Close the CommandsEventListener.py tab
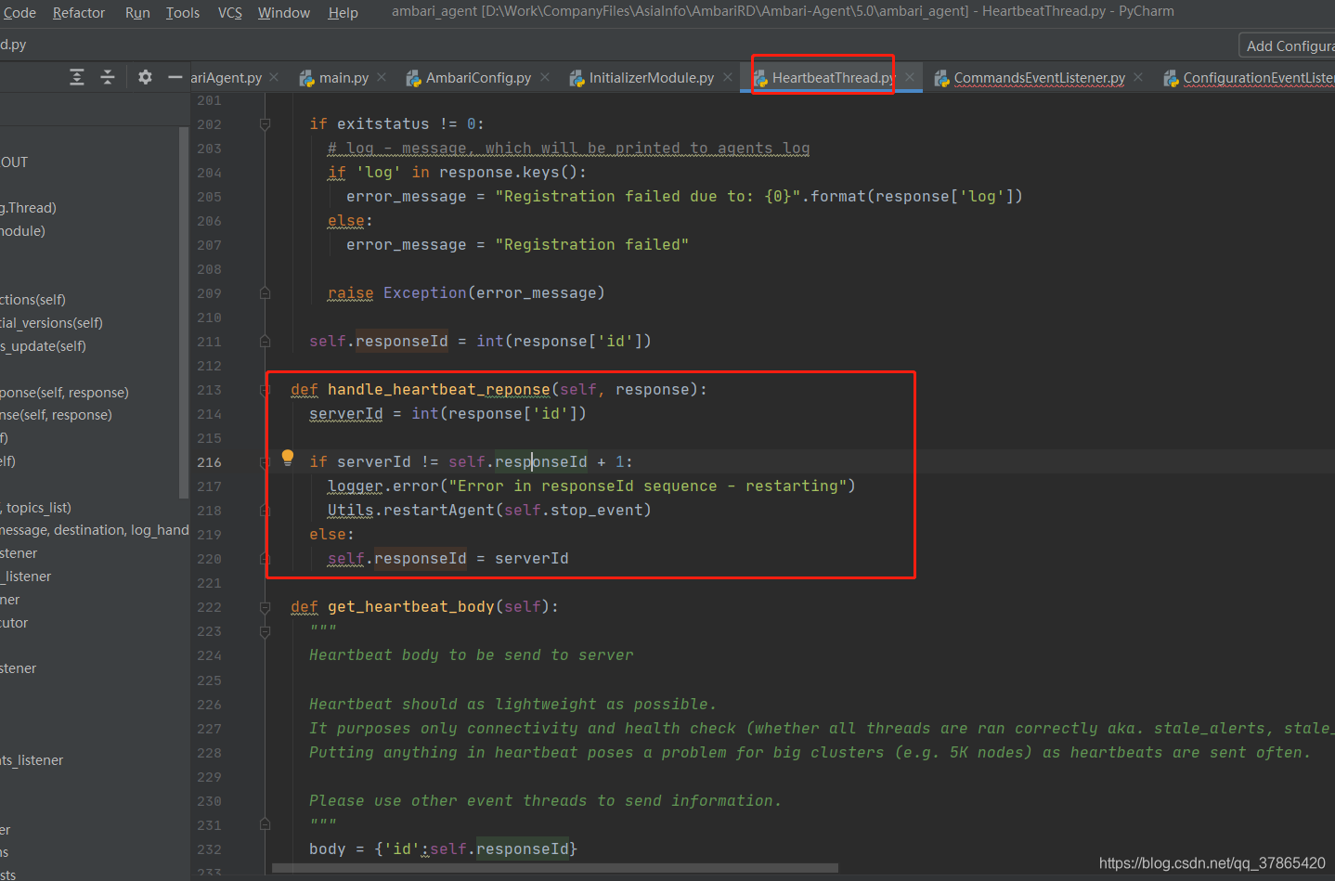The image size is (1335, 881). (x=1138, y=77)
